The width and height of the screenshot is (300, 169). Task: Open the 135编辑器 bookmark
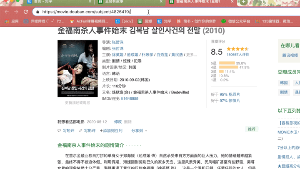(274, 21)
